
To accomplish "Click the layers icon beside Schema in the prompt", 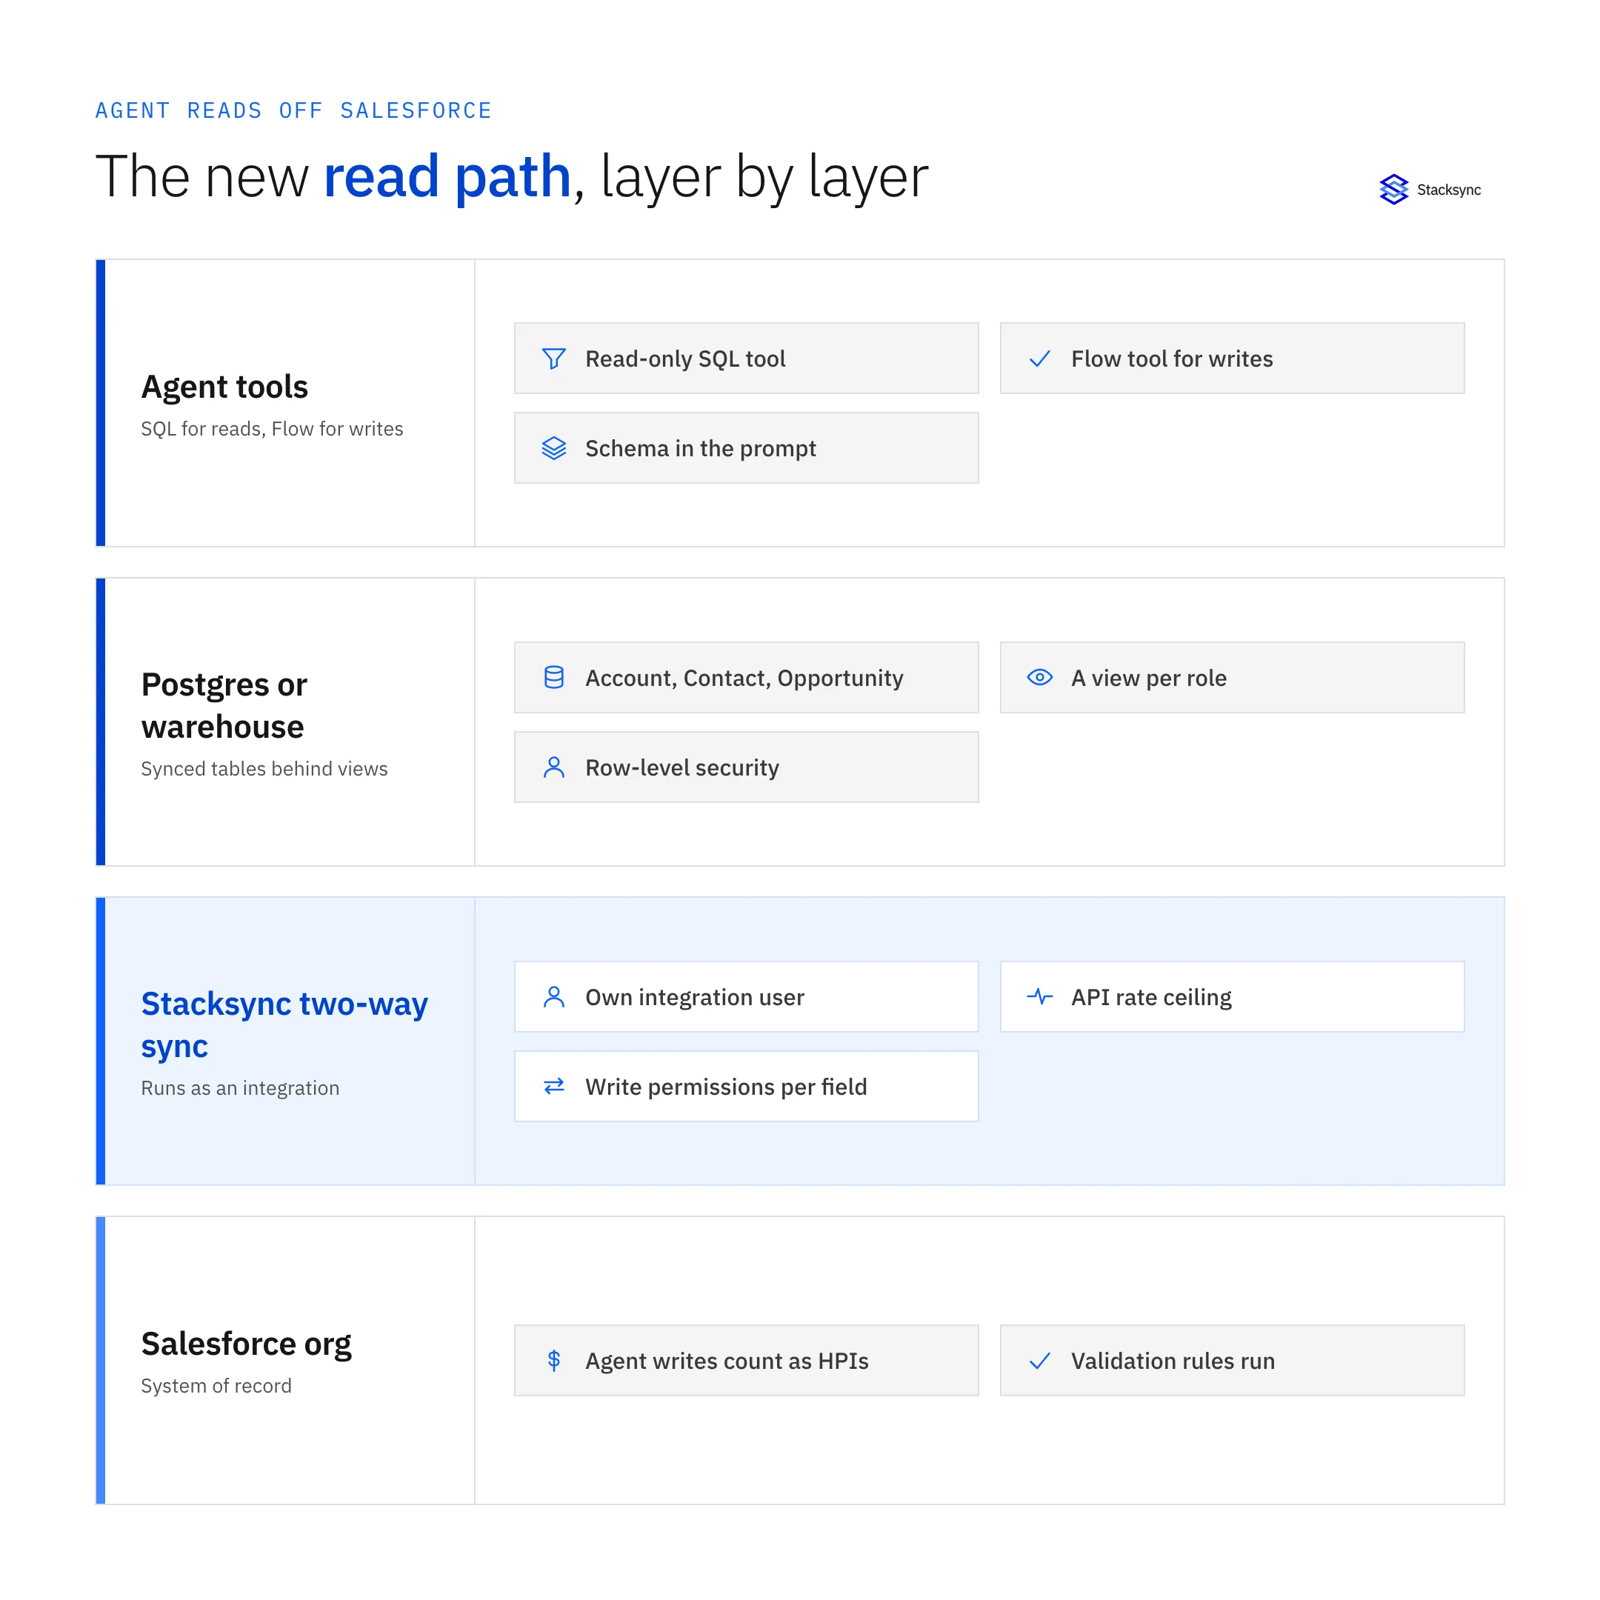I will [554, 448].
